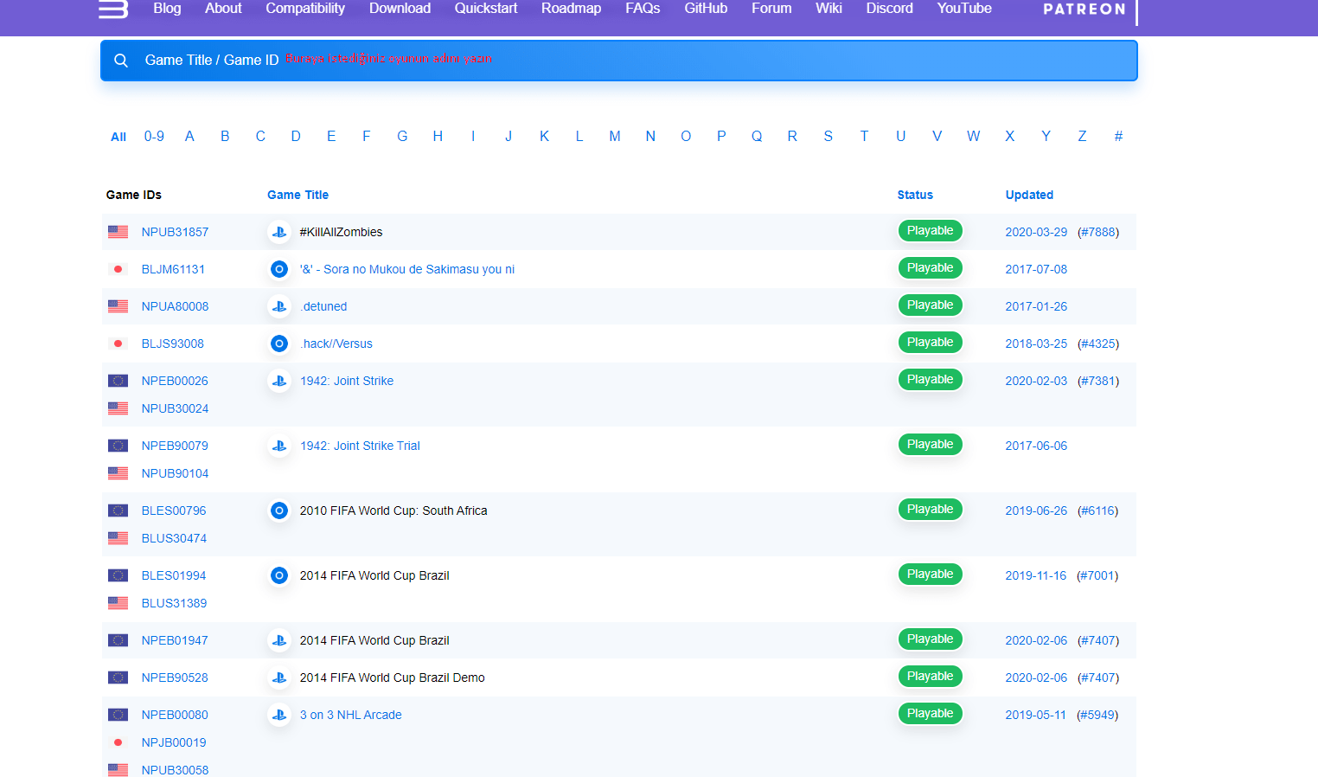Open the Quickstart guide
The image size is (1318, 777).
(x=486, y=9)
